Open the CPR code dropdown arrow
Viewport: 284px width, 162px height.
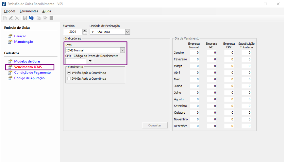[90, 61]
